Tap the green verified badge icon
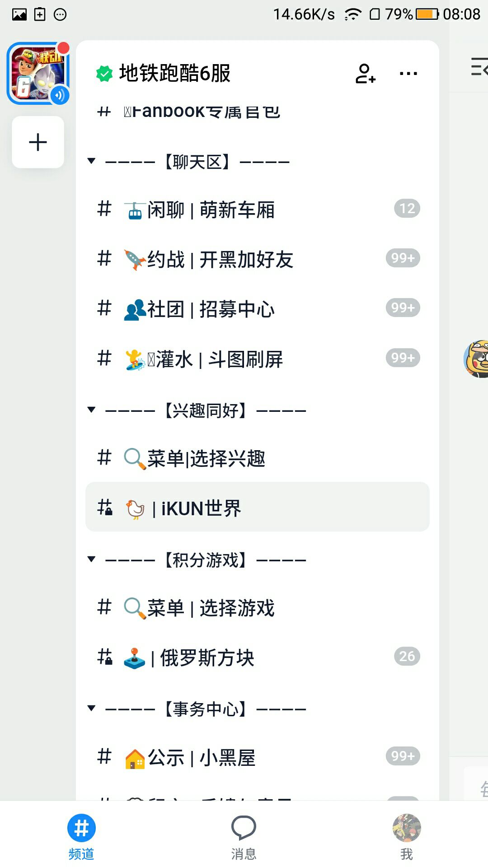 tap(104, 74)
